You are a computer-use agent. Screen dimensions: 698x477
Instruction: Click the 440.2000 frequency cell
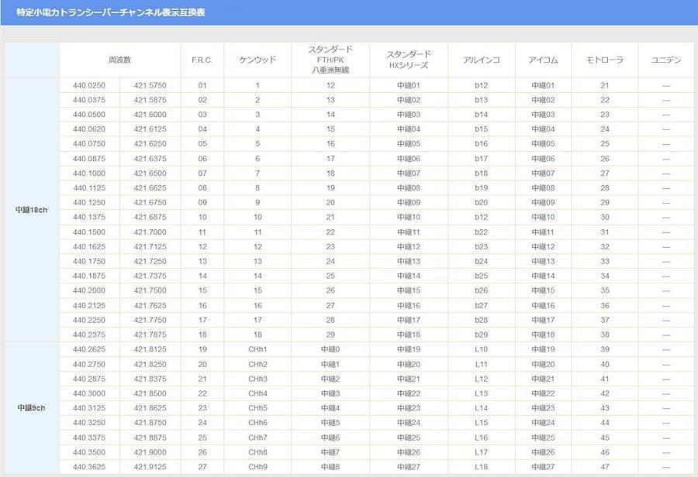point(89,290)
